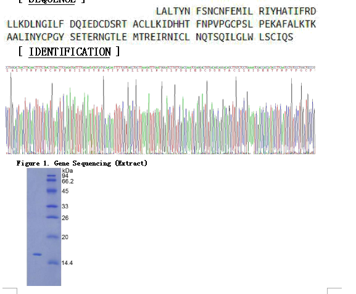Click the 66.2 marker label
Viewport: 356px width, 294px height.
click(x=68, y=182)
